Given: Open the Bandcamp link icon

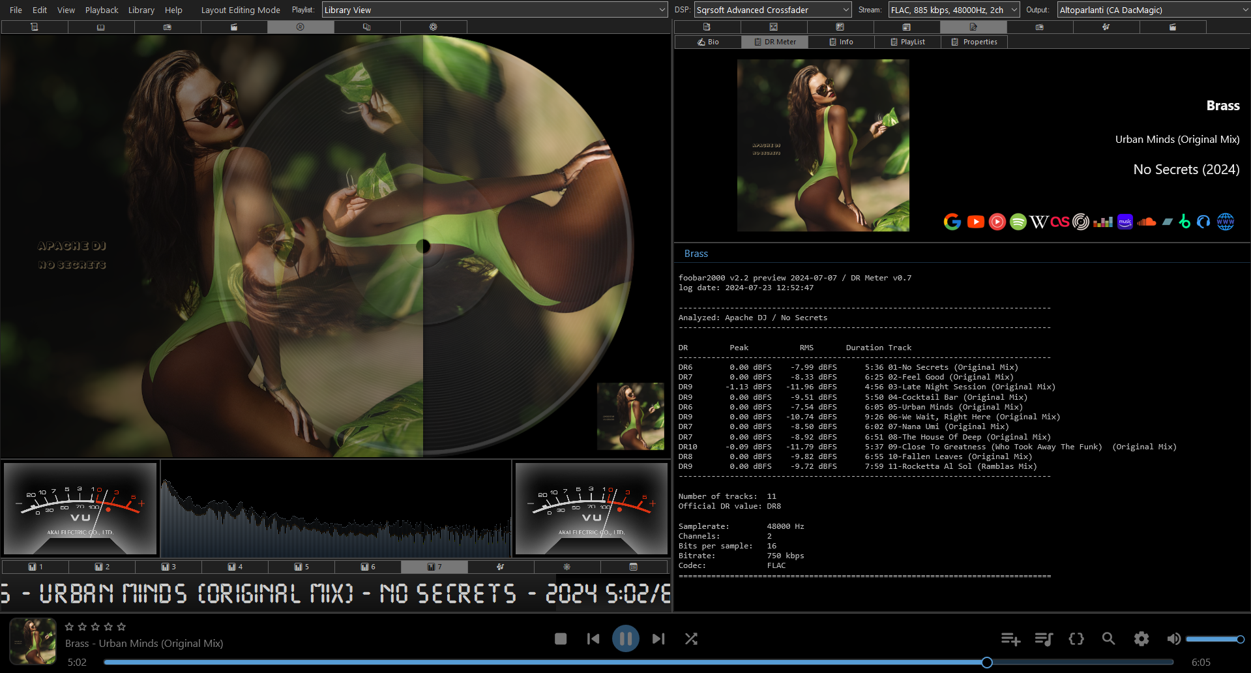Looking at the screenshot, I should (x=1168, y=222).
